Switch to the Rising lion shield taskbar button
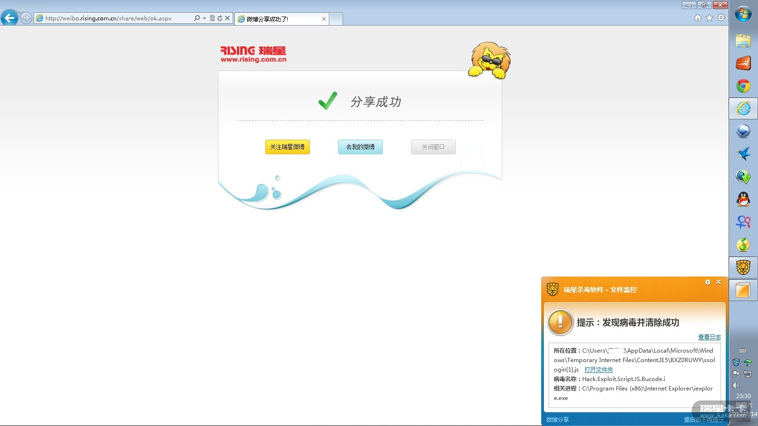 pos(743,267)
